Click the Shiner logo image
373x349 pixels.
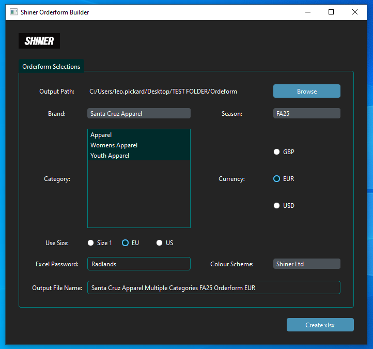(x=39, y=41)
